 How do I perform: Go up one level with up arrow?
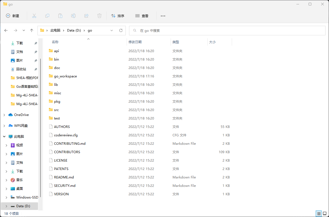tap(32, 30)
